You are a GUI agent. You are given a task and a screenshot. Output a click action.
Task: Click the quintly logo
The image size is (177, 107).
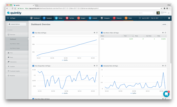click(14, 13)
